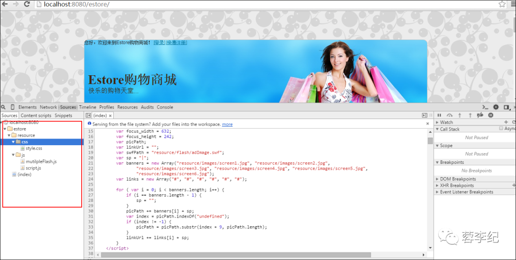
Task: Expand XHR Breakpoints section
Action: pos(437,186)
